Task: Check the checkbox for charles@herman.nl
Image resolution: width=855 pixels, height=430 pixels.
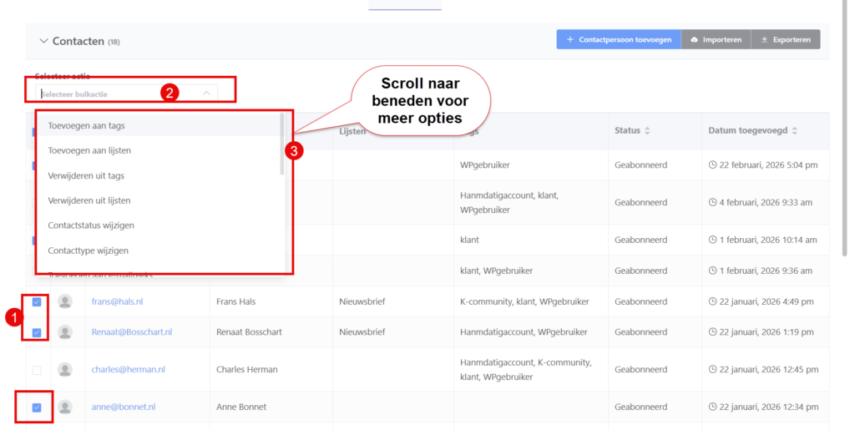Action: point(36,370)
